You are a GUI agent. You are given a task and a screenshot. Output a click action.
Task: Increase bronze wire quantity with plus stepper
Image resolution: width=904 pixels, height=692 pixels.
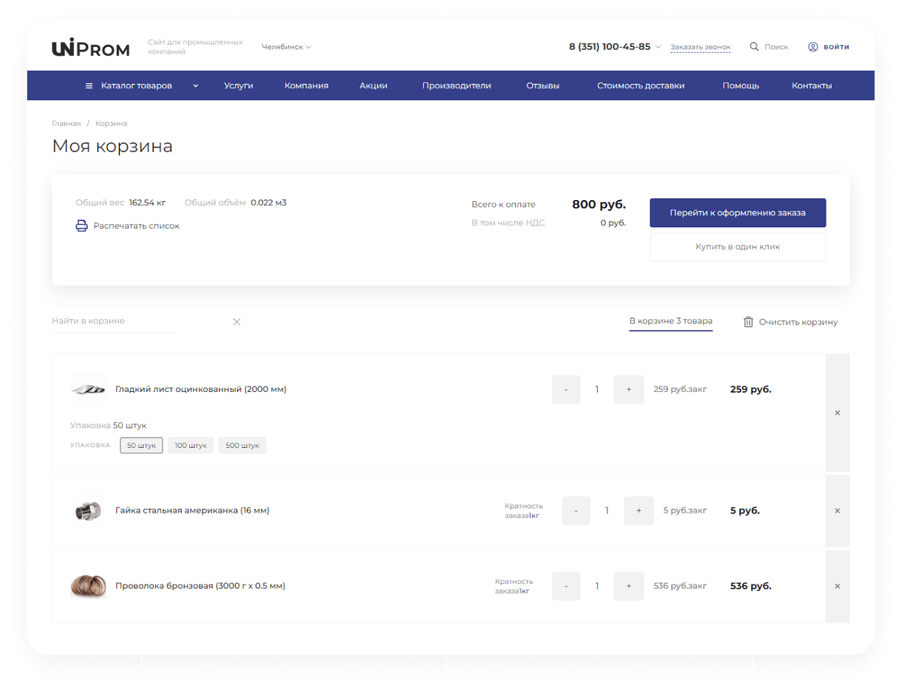click(629, 585)
